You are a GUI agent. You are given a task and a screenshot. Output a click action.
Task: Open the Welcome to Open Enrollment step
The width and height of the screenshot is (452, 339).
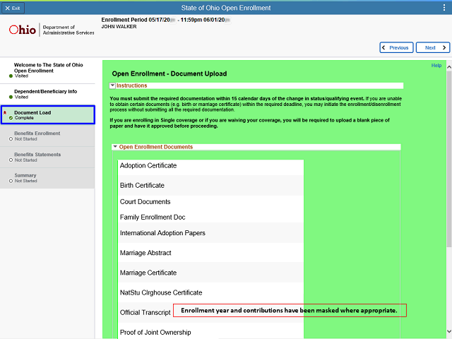(47, 71)
